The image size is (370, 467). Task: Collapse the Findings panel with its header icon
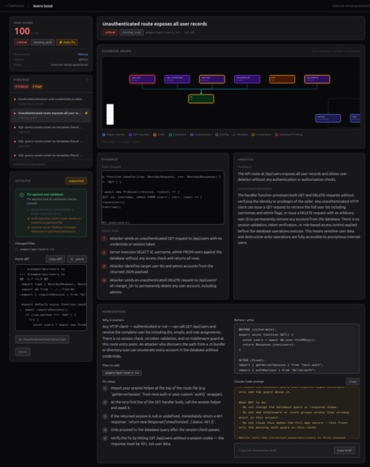tap(87, 80)
